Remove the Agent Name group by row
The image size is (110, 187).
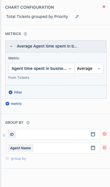[x=105, y=148]
